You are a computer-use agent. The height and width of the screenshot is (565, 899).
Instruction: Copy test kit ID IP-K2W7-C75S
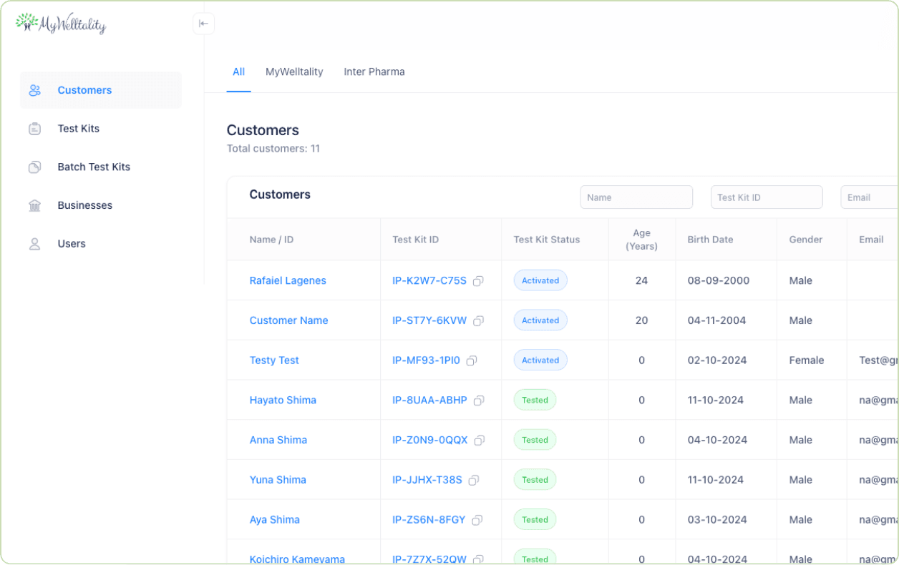pyautogui.click(x=478, y=281)
